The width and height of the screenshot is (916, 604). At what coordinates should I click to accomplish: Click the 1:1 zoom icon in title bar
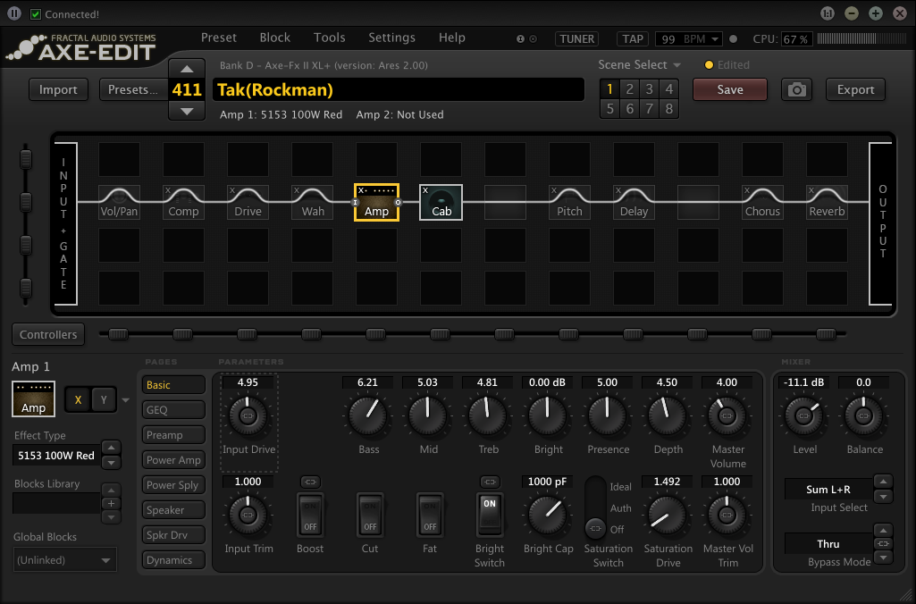[x=828, y=13]
